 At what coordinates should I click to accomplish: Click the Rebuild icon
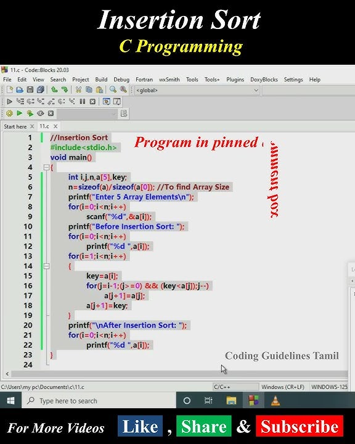41,113
